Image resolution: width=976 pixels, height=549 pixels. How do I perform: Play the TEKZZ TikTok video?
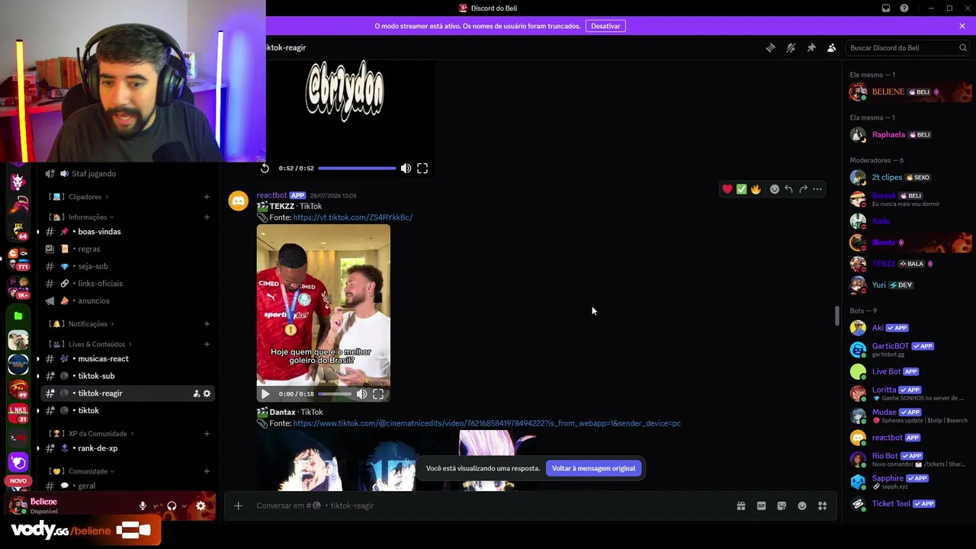point(265,394)
